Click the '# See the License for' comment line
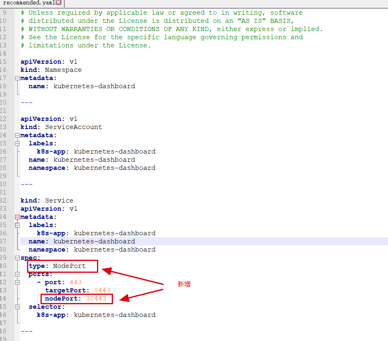 (162, 37)
